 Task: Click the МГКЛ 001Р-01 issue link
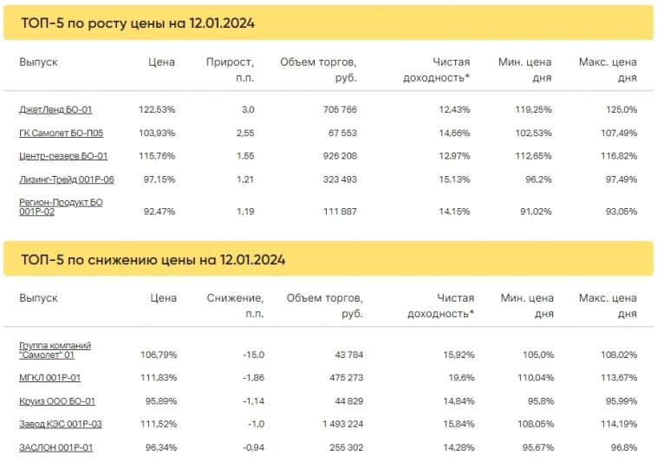coord(49,378)
